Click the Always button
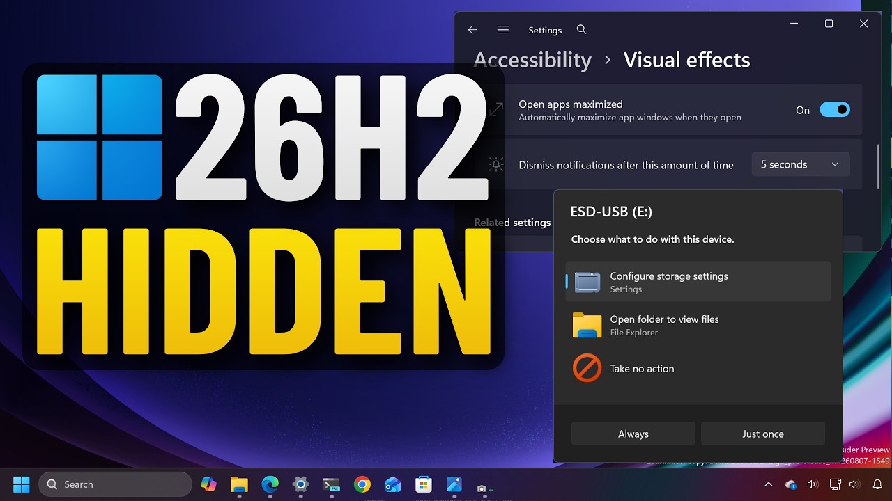The height and width of the screenshot is (501, 892). click(633, 434)
